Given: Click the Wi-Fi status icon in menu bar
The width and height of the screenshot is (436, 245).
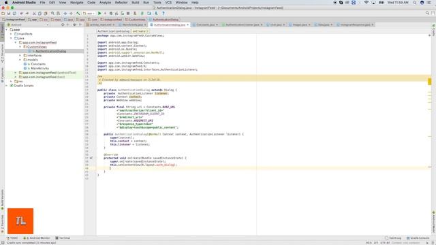Looking at the screenshot, I should point(367,3).
